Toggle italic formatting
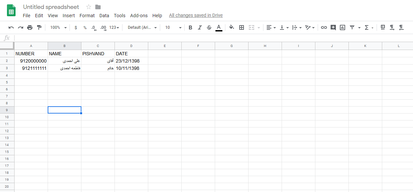This screenshot has height=192, width=413. click(x=200, y=27)
